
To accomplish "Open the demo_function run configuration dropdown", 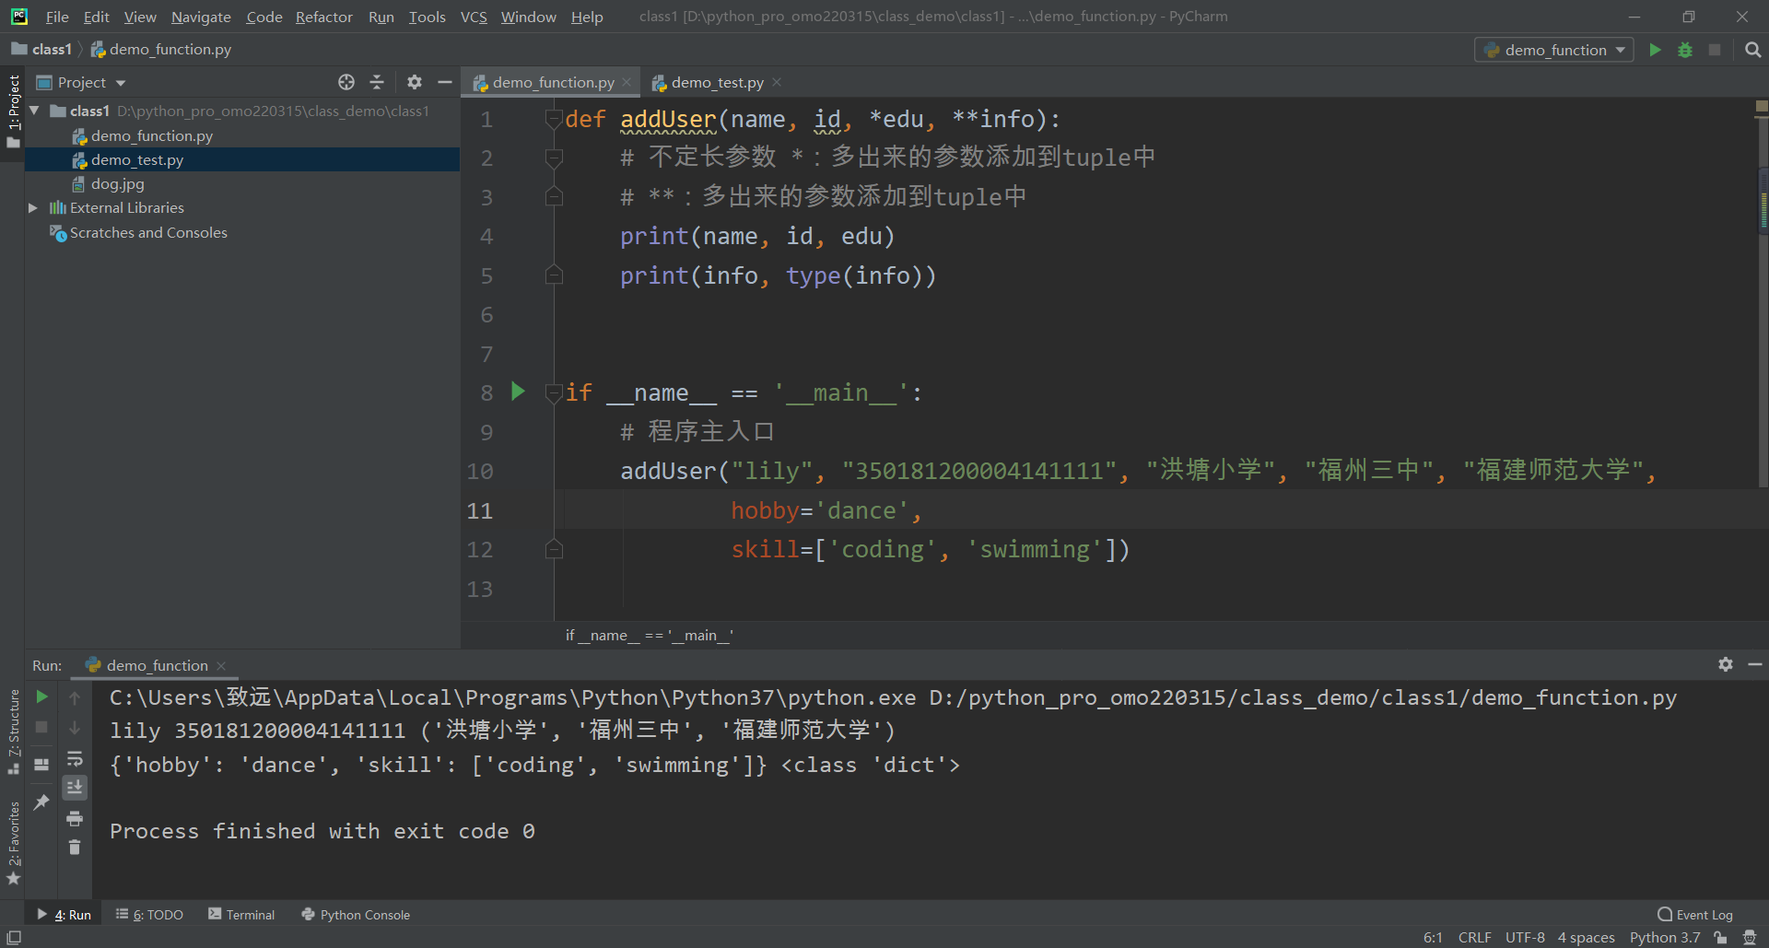I will click(x=1554, y=50).
